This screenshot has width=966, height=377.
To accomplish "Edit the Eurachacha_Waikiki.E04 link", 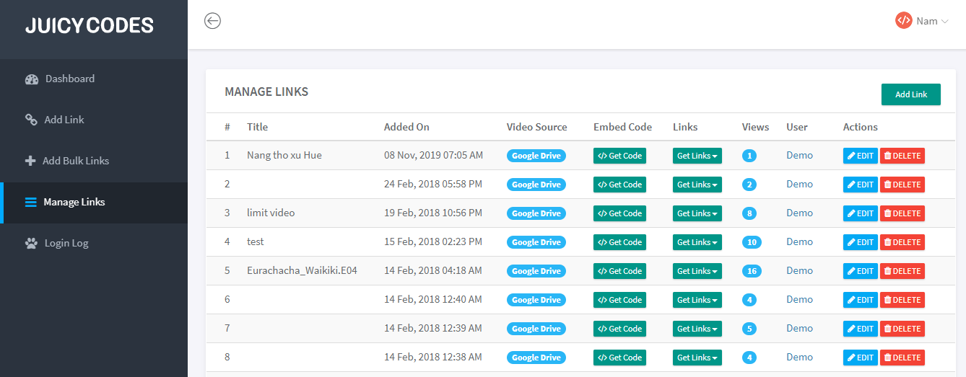I will (x=861, y=271).
